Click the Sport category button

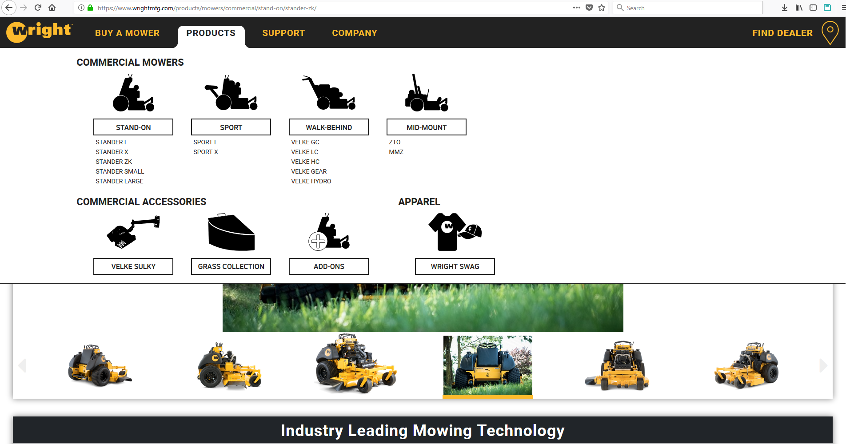[x=231, y=127]
